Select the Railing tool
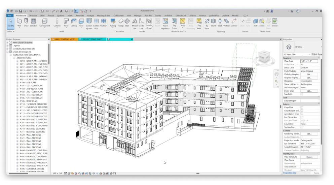 [113, 22]
